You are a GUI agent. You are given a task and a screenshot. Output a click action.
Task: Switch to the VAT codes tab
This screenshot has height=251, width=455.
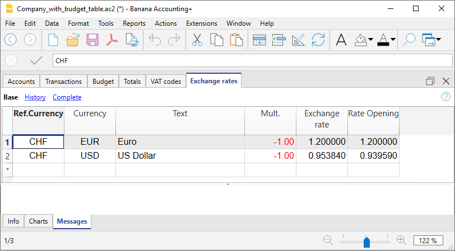[166, 82]
